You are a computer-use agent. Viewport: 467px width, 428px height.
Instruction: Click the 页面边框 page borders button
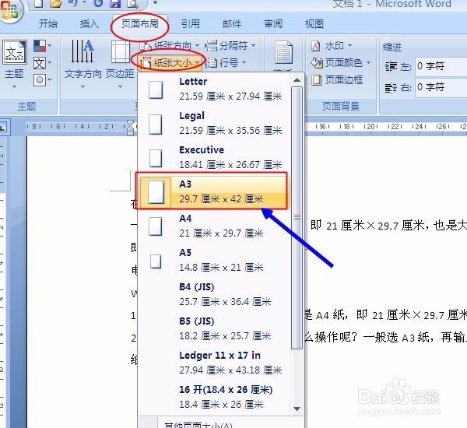click(337, 80)
